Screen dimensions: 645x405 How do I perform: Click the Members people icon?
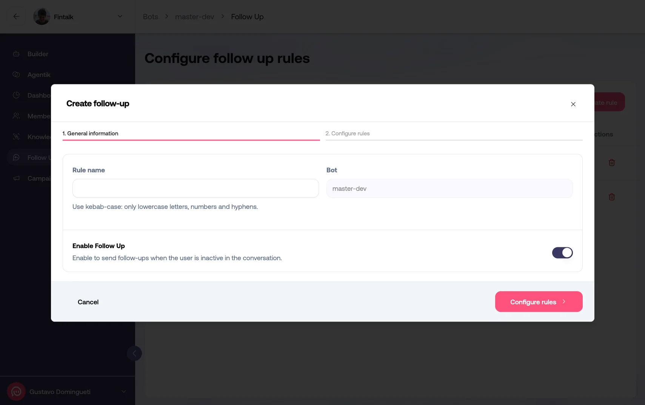tap(16, 116)
